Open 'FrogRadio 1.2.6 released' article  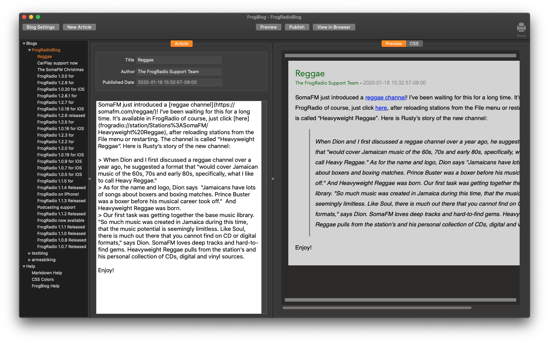pyautogui.click(x=61, y=116)
